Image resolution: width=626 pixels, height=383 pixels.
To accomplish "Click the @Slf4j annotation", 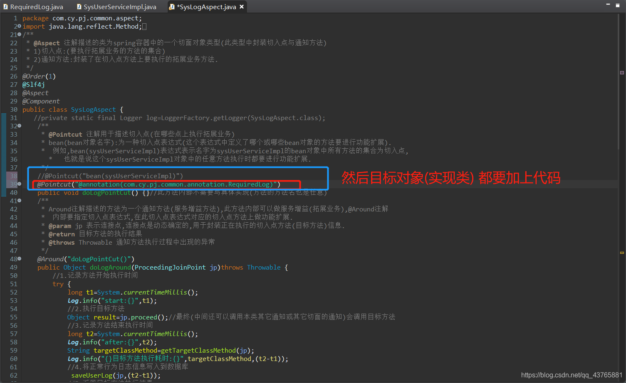I will [33, 84].
